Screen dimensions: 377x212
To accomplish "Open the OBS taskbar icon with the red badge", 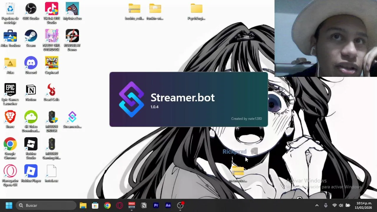I will (x=180, y=205).
